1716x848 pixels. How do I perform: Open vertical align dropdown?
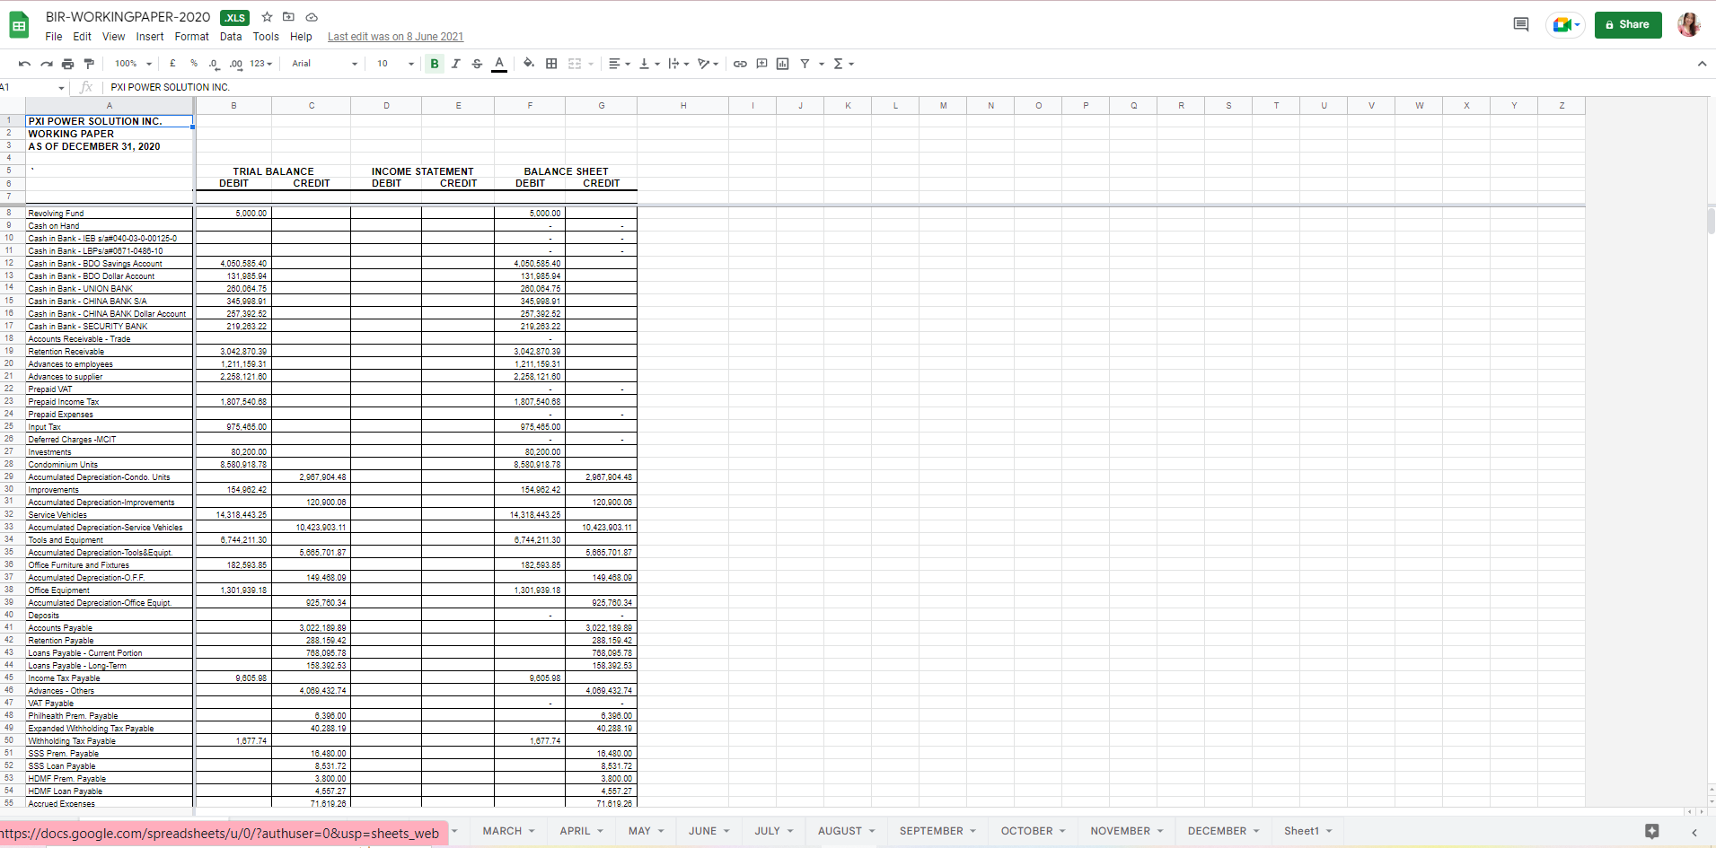pos(649,64)
